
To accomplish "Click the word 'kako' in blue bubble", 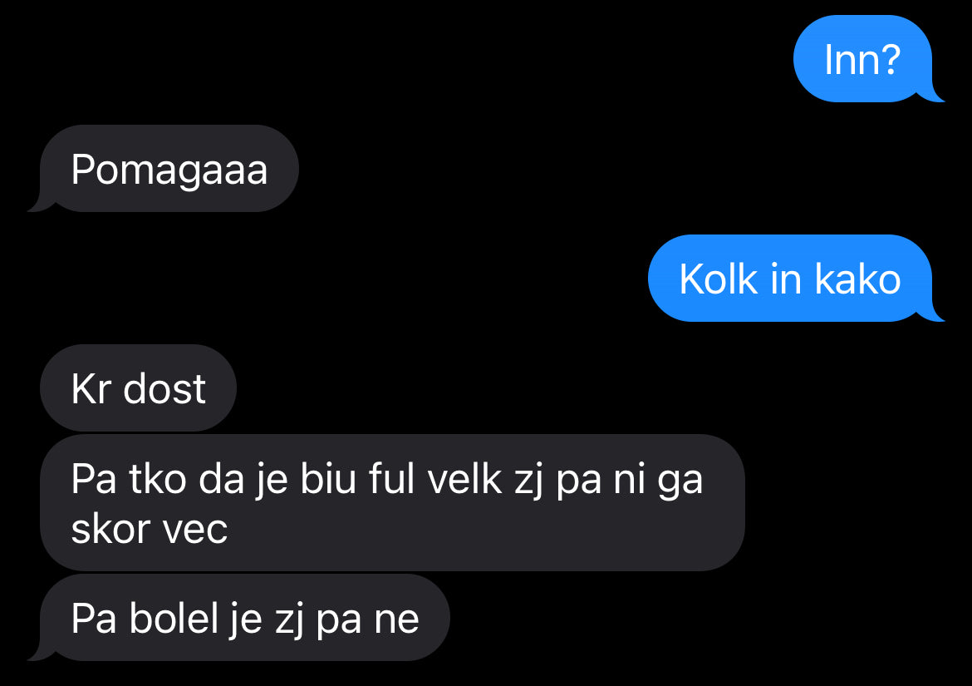I will tap(857, 279).
